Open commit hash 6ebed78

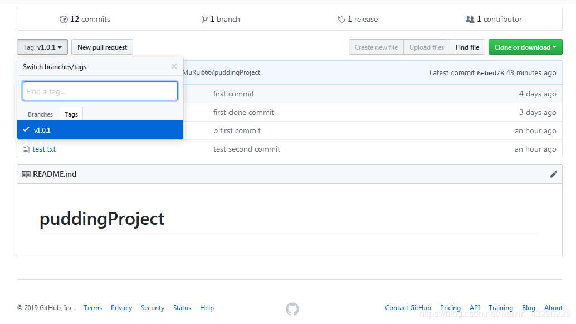click(x=490, y=73)
